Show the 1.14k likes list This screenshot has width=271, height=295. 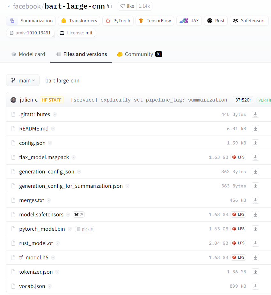pyautogui.click(x=144, y=6)
